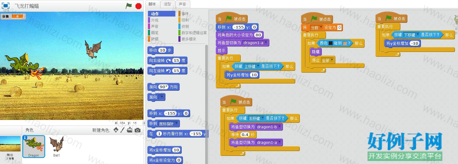Click black color swatch in 碰到 block
The height and width of the screenshot is (164, 458).
click(331, 44)
